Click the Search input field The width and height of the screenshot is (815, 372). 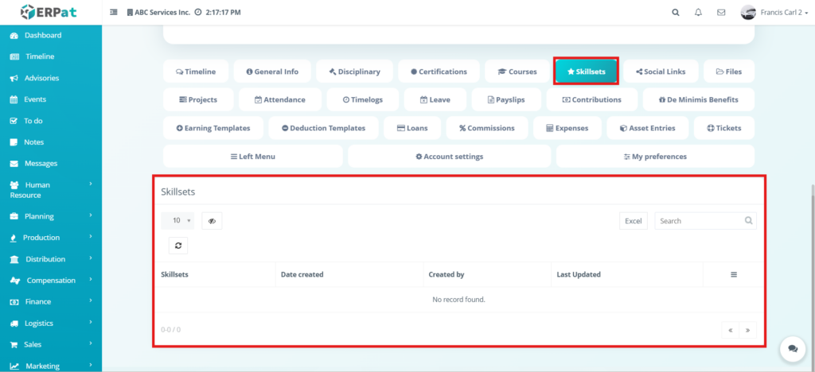(x=699, y=221)
